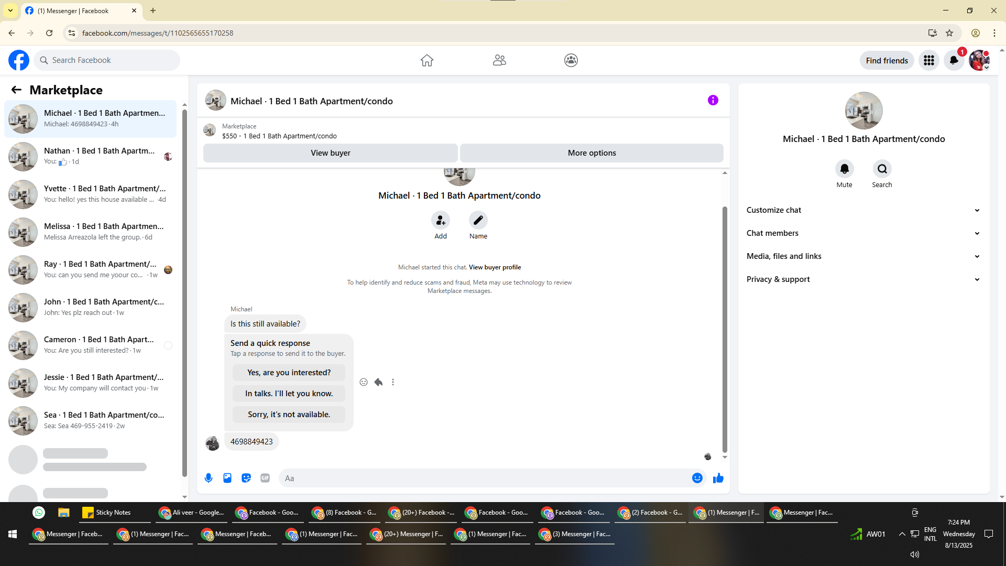Click the voice clip microphone icon
Viewport: 1006px width, 566px height.
pyautogui.click(x=209, y=478)
